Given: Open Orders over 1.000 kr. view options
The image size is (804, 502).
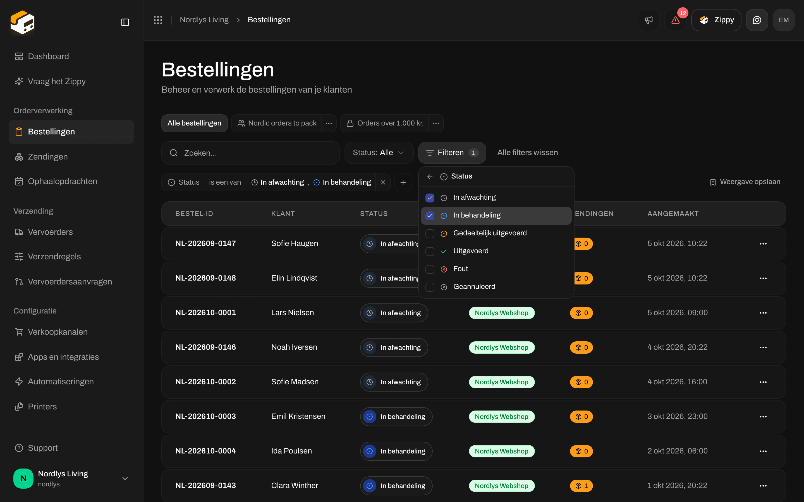Looking at the screenshot, I should pos(436,123).
